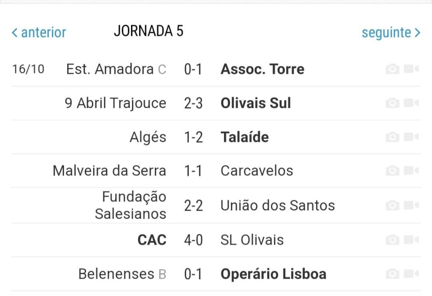This screenshot has height=296, width=432.
Task: Select the Olivais Sul team name
Action: pyautogui.click(x=256, y=103)
